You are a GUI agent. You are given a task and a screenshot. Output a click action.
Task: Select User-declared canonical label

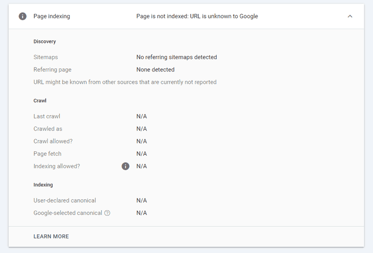[x=65, y=200]
